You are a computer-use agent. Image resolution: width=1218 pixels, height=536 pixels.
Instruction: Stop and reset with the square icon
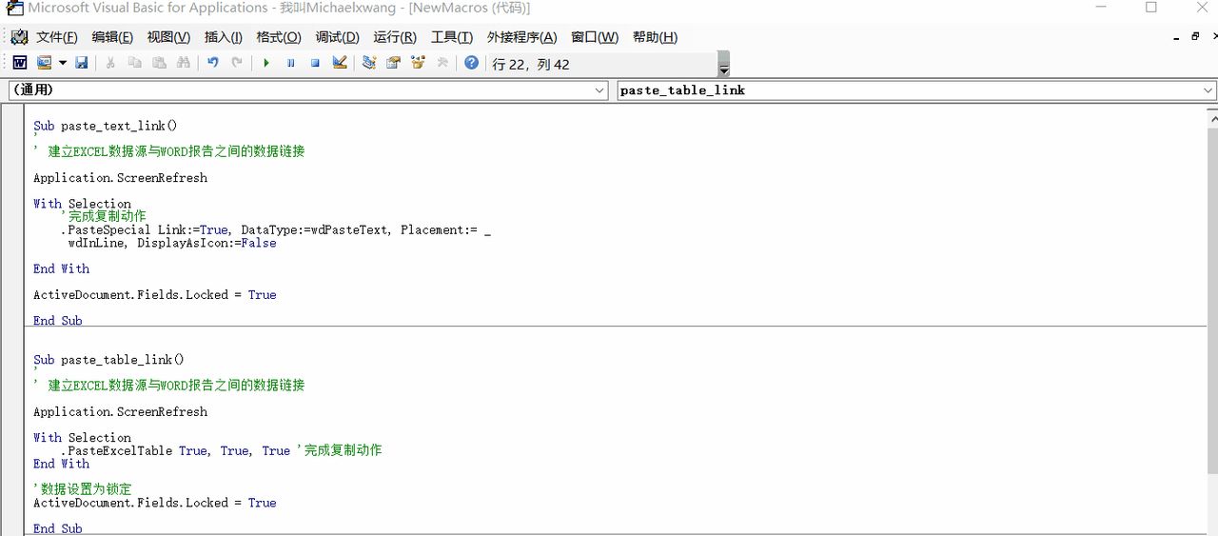point(315,63)
